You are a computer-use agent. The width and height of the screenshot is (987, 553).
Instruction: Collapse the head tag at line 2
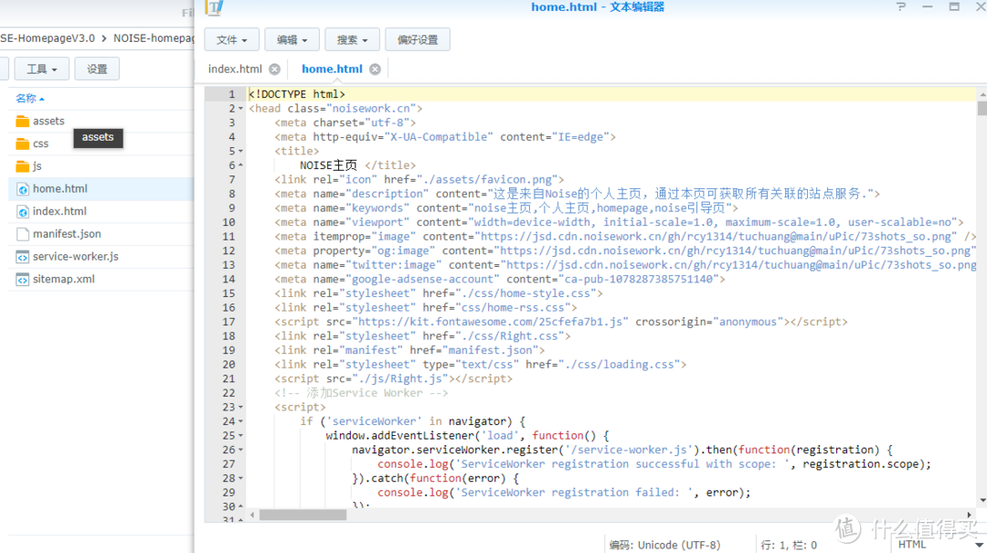(x=240, y=109)
